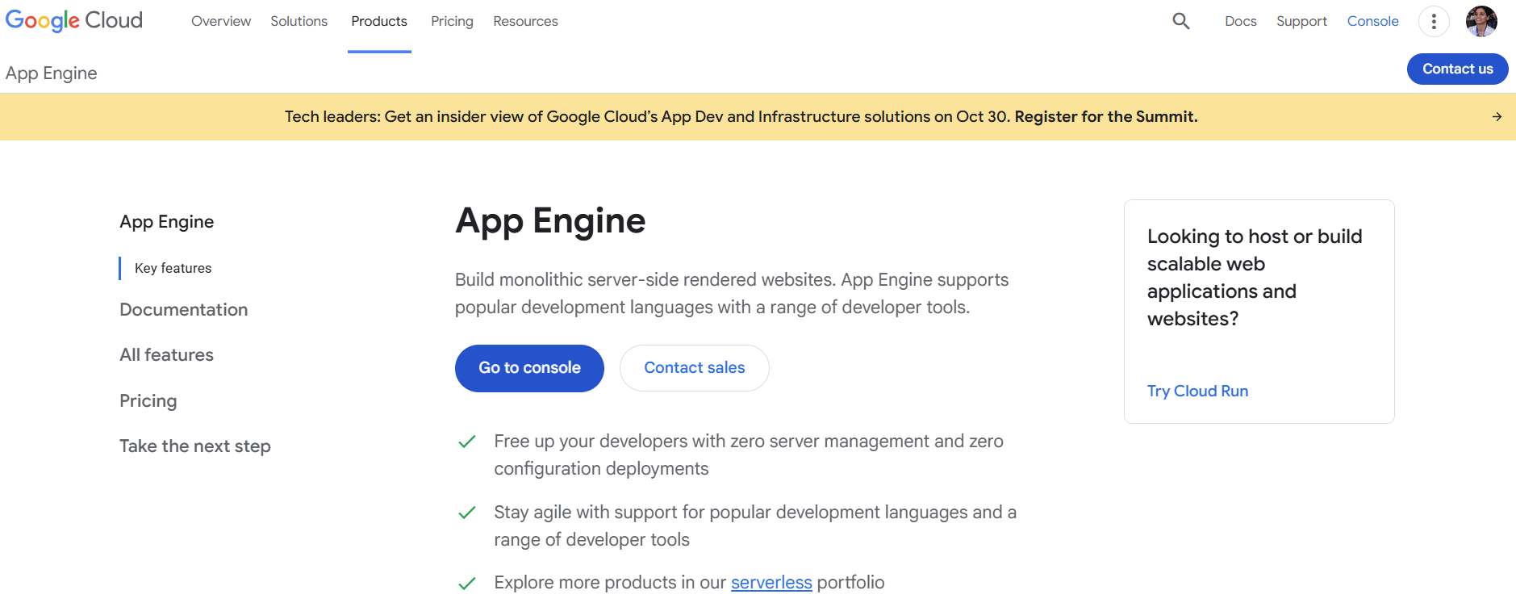The image size is (1516, 607).
Task: Open the user profile avatar
Action: [x=1481, y=22]
